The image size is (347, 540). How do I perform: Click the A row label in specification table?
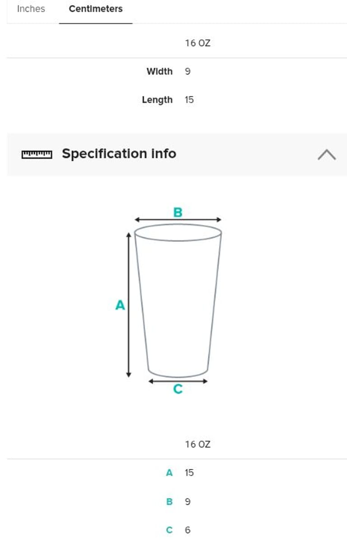tap(169, 473)
